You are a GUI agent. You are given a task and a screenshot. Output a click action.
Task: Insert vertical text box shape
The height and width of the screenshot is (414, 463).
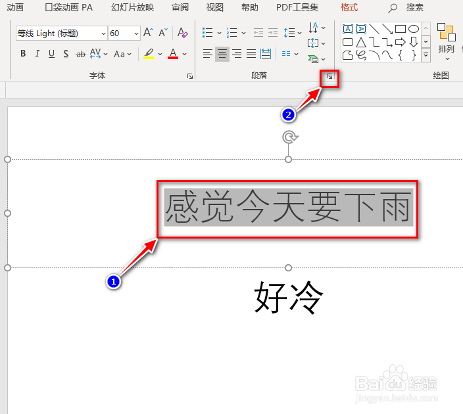[x=361, y=29]
